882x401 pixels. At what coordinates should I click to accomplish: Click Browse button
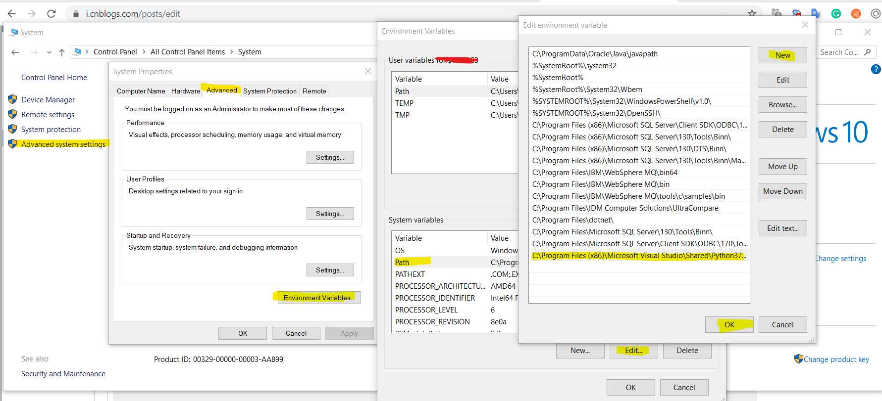point(782,105)
